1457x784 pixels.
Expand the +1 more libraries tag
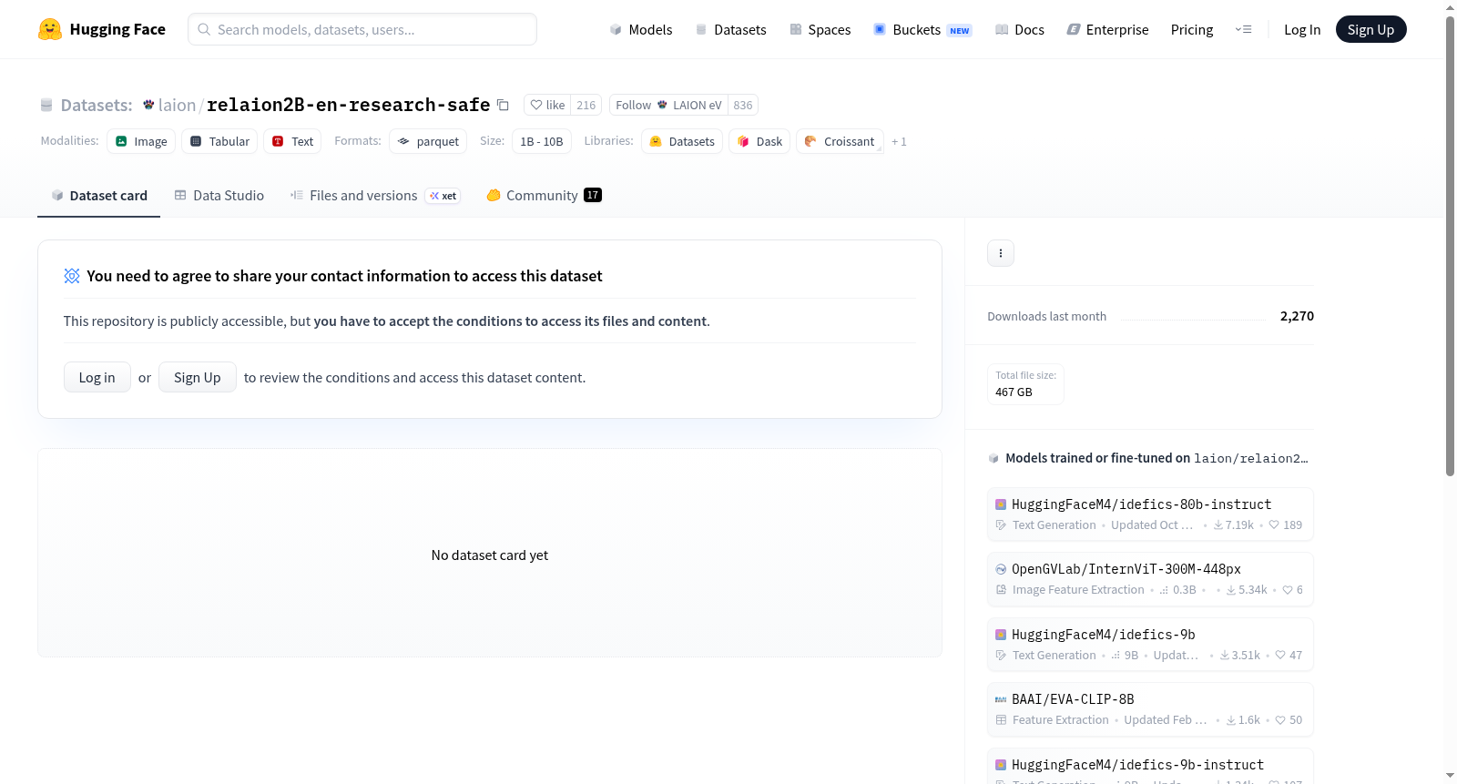(899, 141)
